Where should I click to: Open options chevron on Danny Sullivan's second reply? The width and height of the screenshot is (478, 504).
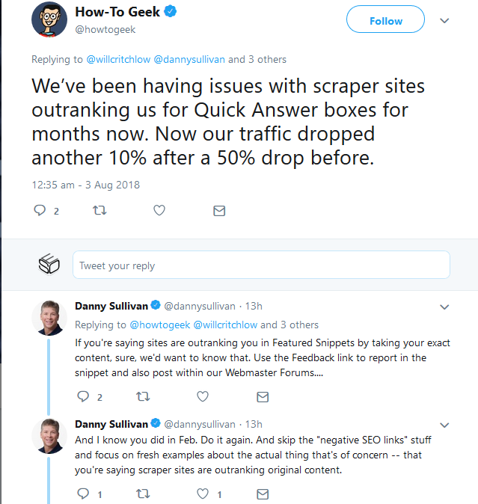[444, 424]
